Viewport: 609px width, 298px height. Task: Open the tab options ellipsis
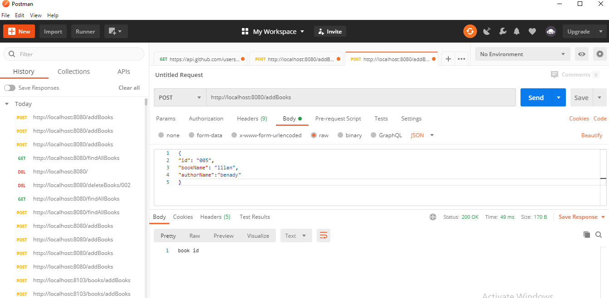[462, 59]
